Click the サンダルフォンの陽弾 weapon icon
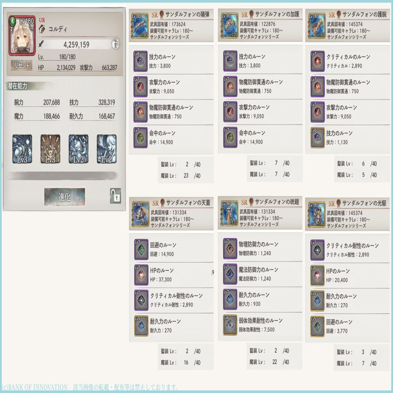The width and height of the screenshot is (393, 393). pyautogui.click(x=140, y=26)
